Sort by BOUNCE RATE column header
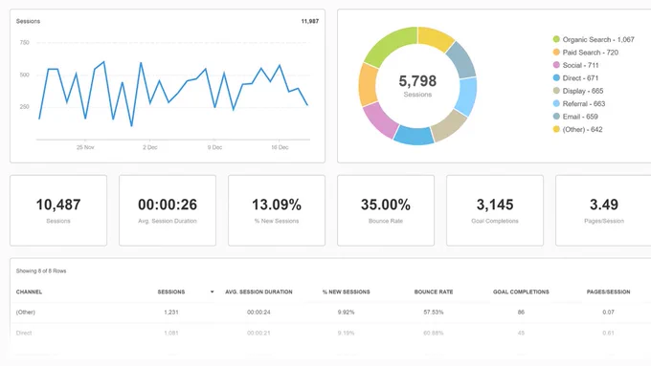The height and width of the screenshot is (366, 651). coord(434,291)
